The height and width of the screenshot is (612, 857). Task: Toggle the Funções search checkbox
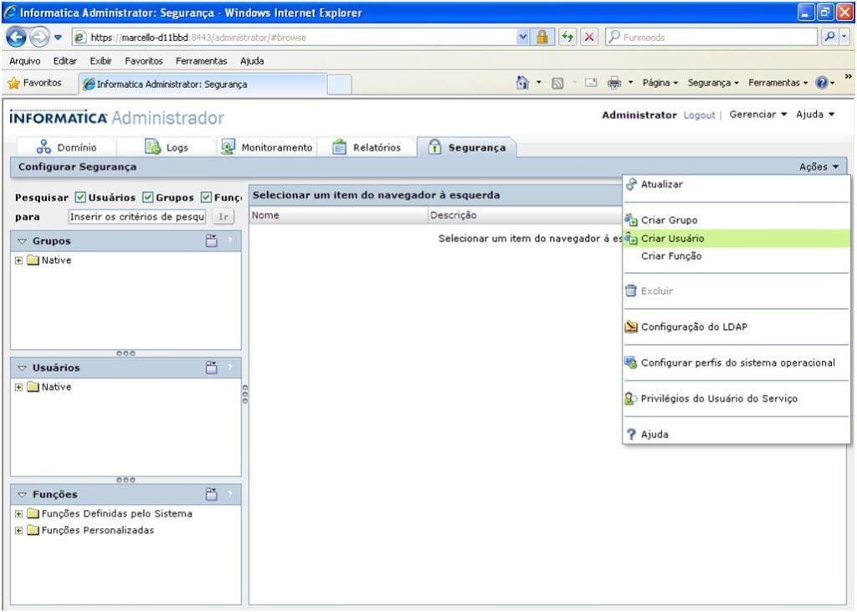206,198
